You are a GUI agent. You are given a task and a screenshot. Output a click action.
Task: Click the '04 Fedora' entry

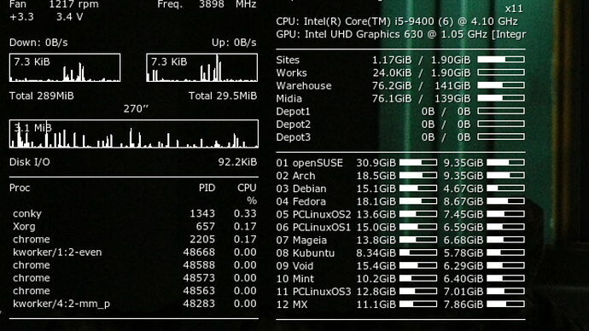click(300, 201)
